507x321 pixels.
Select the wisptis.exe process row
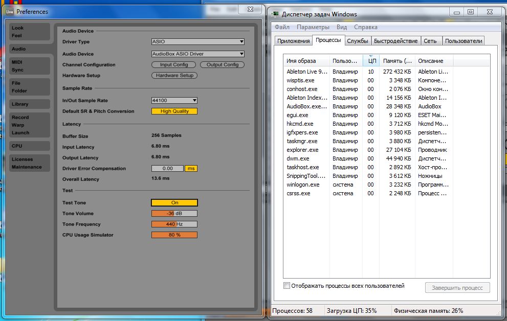coord(387,80)
